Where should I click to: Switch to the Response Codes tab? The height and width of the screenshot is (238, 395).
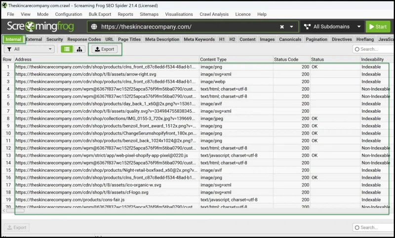[x=84, y=39]
